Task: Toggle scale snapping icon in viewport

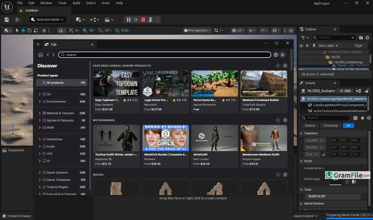Action: (117, 30)
